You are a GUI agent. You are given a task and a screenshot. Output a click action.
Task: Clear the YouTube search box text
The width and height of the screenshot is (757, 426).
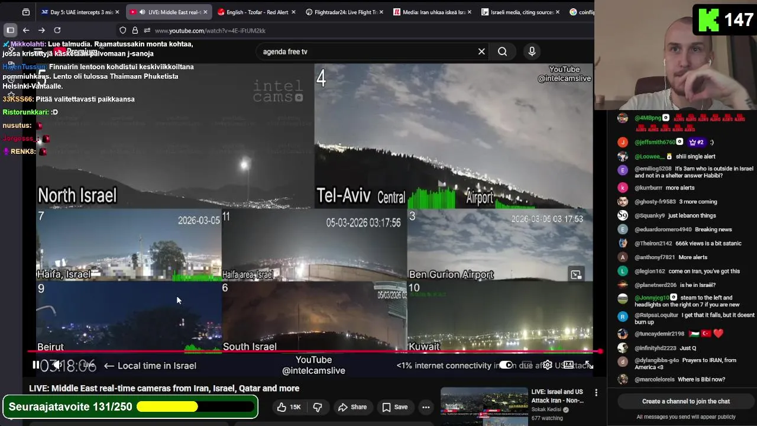point(481,51)
